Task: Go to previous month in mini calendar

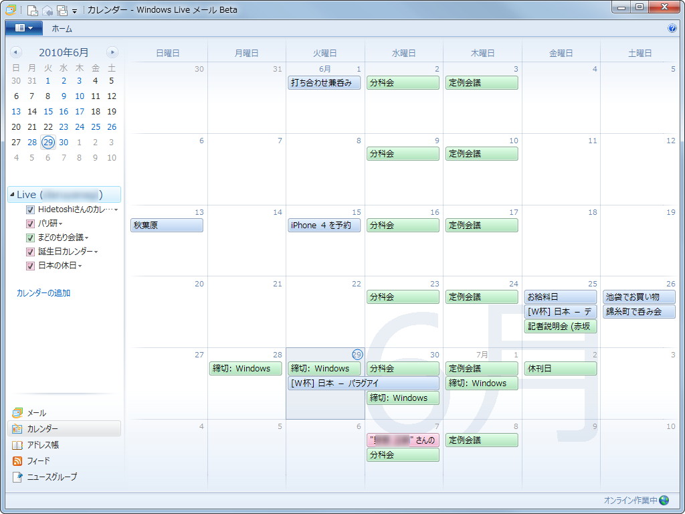Action: [16, 52]
